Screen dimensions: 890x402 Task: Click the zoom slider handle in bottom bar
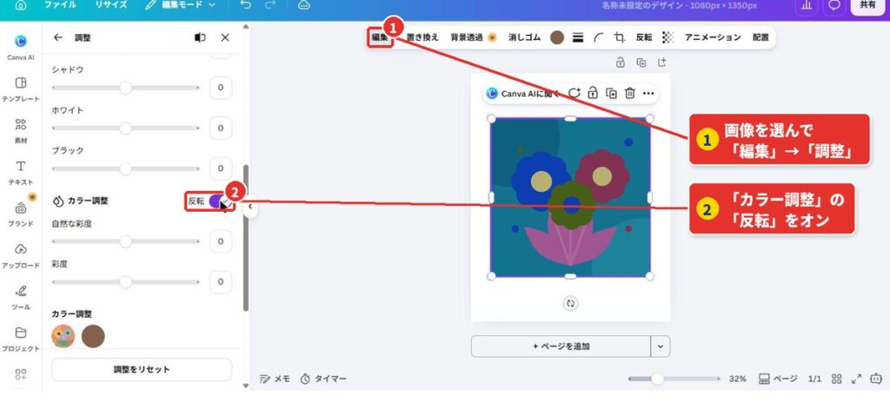tap(657, 379)
